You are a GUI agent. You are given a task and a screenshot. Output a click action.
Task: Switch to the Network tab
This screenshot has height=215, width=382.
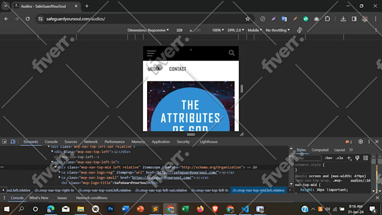(x=90, y=141)
